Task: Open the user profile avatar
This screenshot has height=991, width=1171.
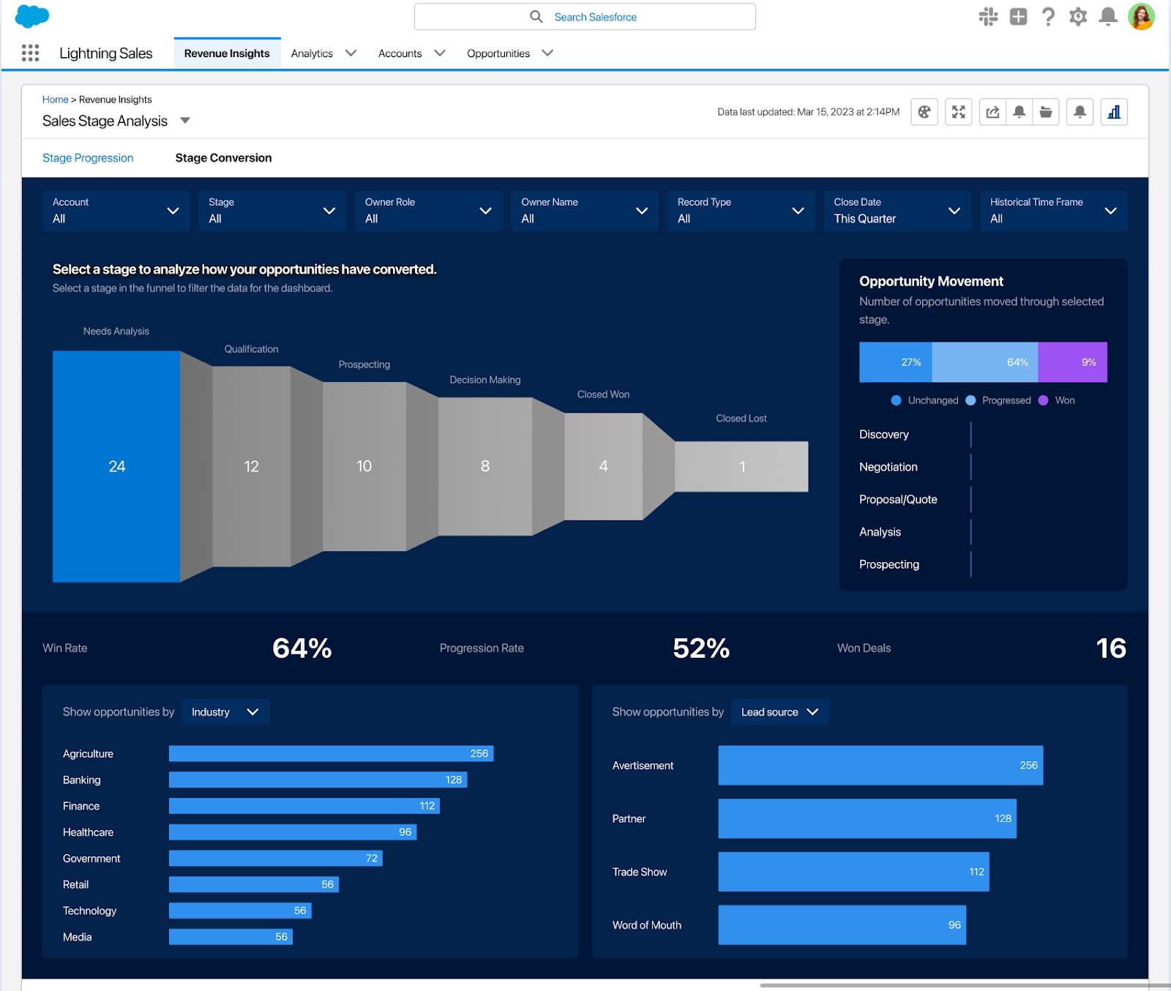Action: pos(1141,16)
